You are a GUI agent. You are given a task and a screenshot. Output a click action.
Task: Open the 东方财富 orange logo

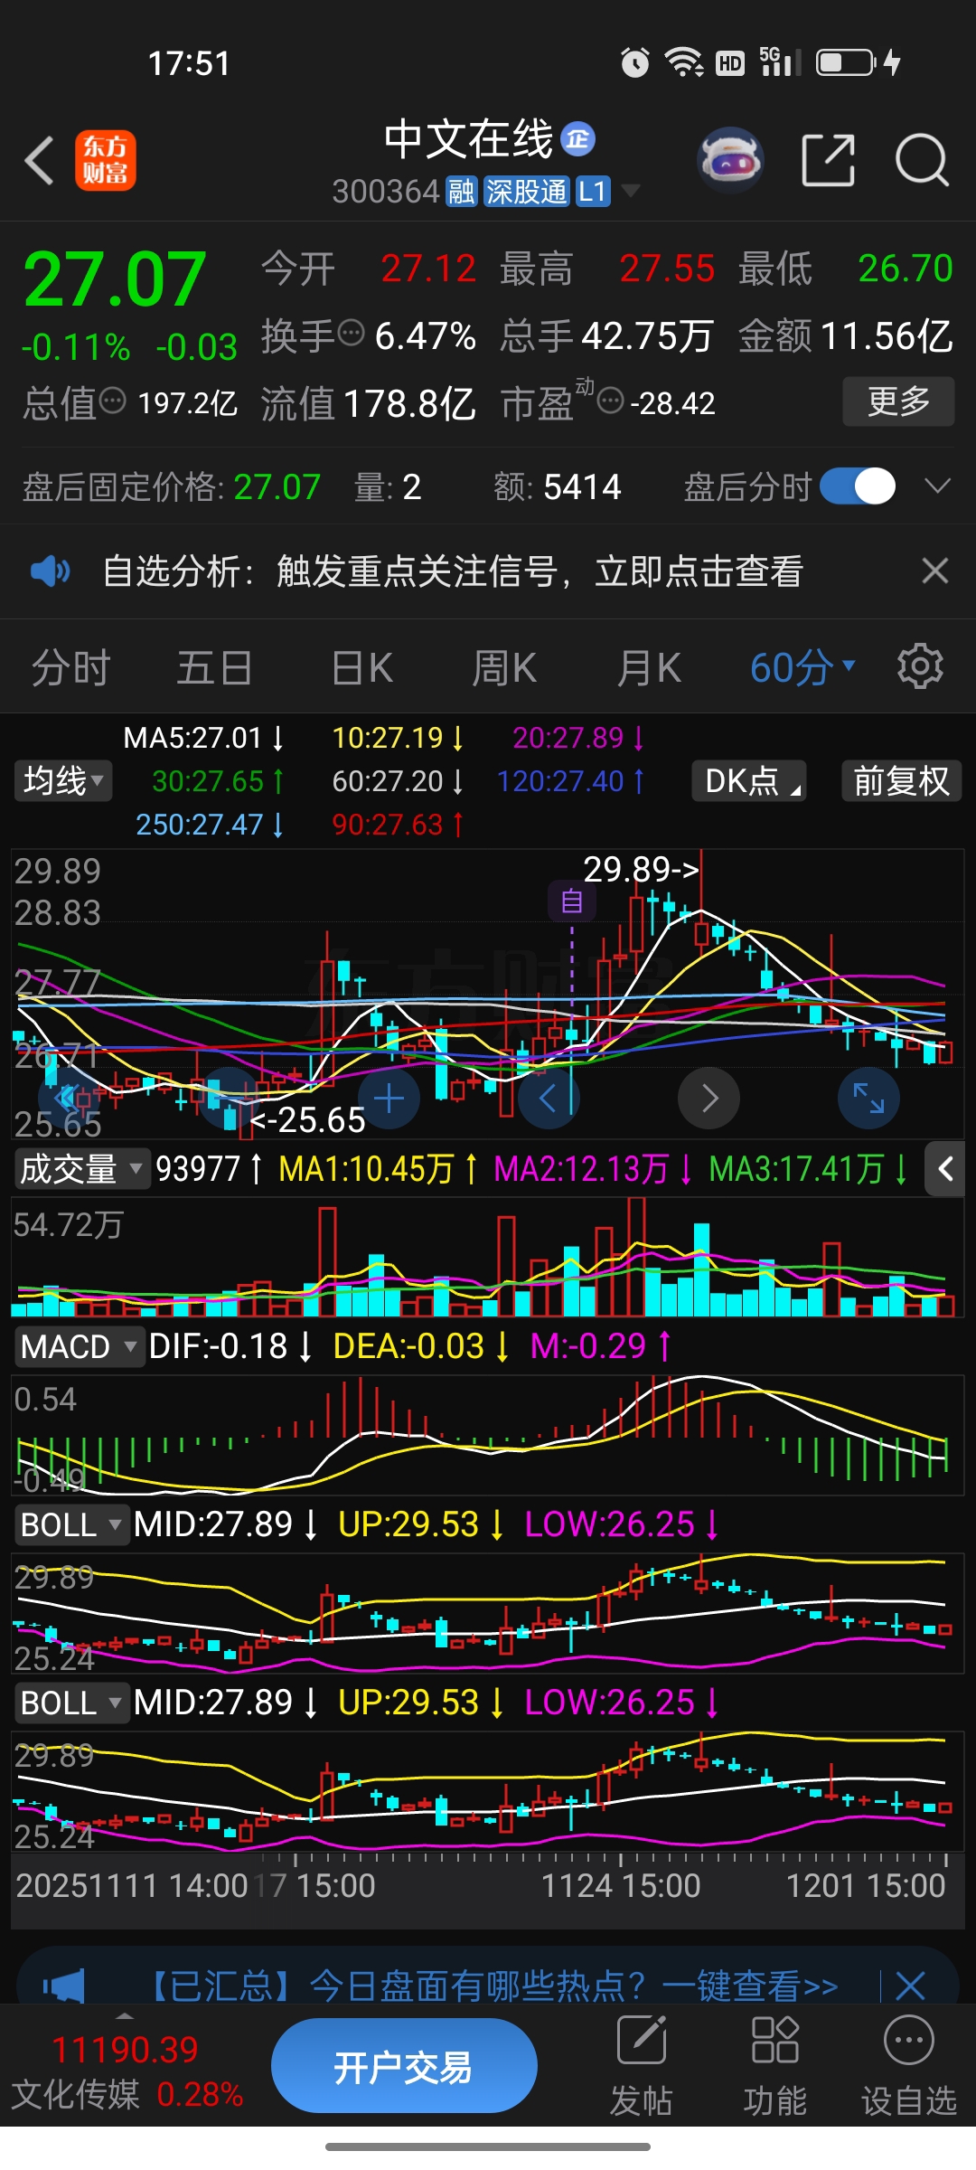click(x=105, y=160)
